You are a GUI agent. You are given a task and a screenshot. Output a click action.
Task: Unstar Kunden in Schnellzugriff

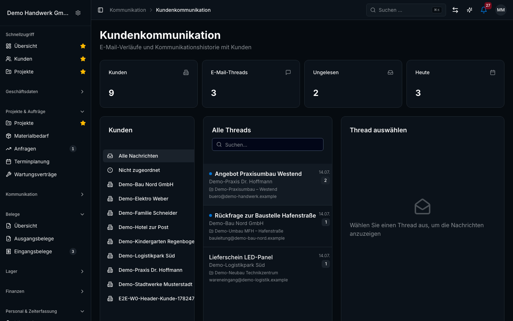click(x=83, y=59)
